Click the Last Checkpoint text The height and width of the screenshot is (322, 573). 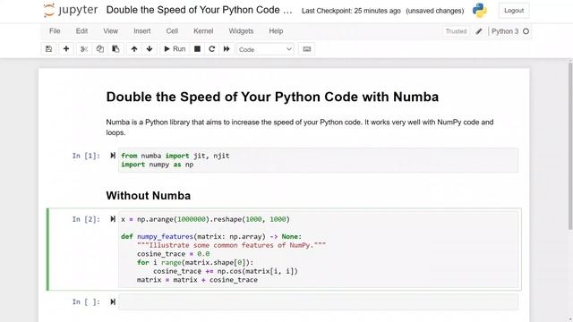[x=351, y=11]
